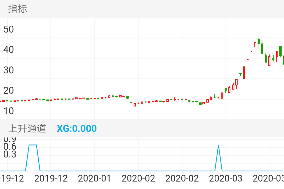Click the hollow red candle after the peak
The image size is (284, 189).
269,61
